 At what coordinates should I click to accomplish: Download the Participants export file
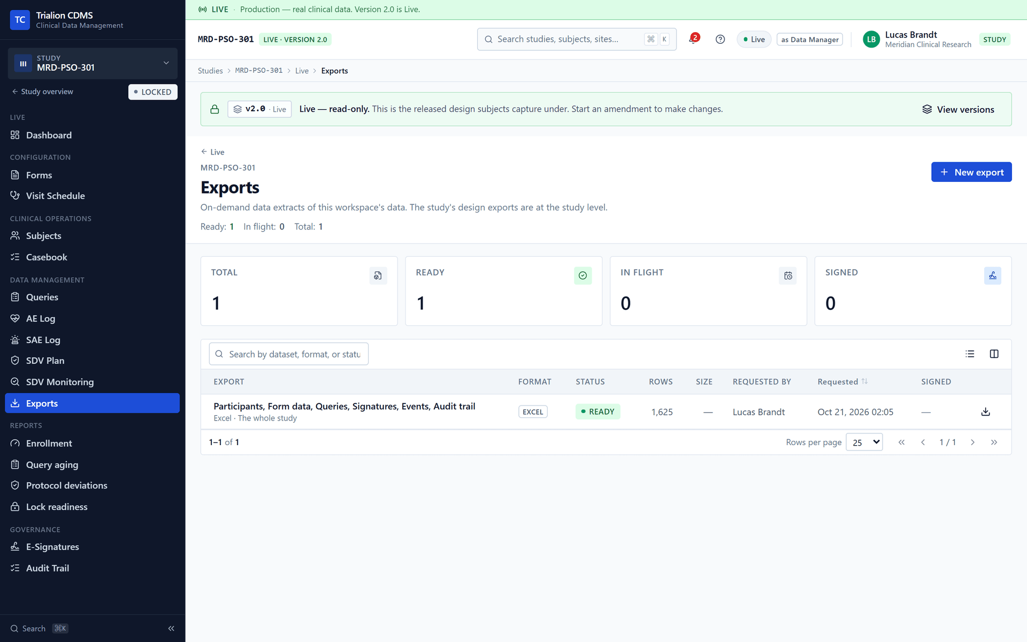pos(985,411)
